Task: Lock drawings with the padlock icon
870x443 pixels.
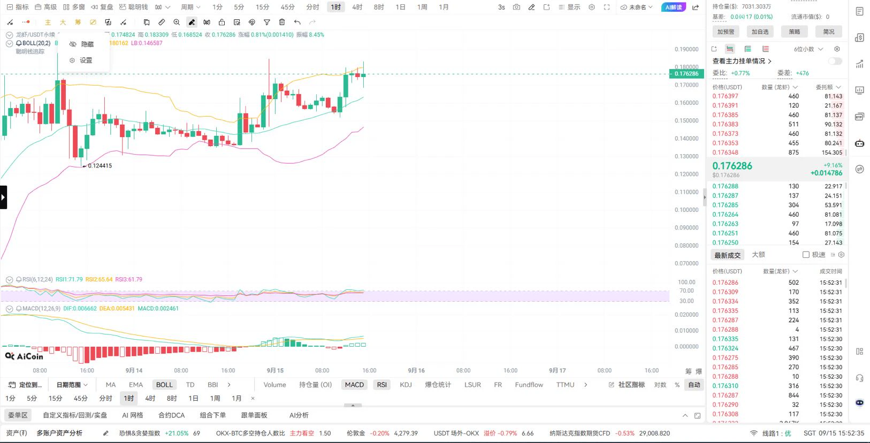Action: pyautogui.click(x=222, y=22)
